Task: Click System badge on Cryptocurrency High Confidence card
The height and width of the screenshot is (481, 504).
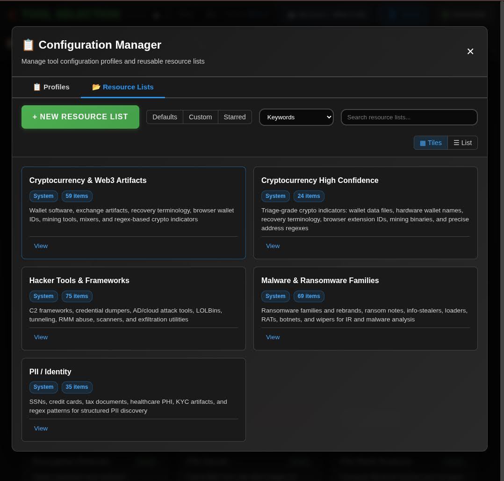Action: (275, 196)
